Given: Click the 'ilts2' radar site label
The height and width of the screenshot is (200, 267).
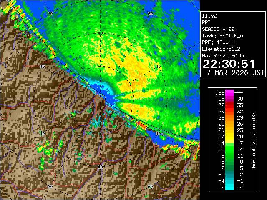Looking at the screenshot, I should click(209, 16).
